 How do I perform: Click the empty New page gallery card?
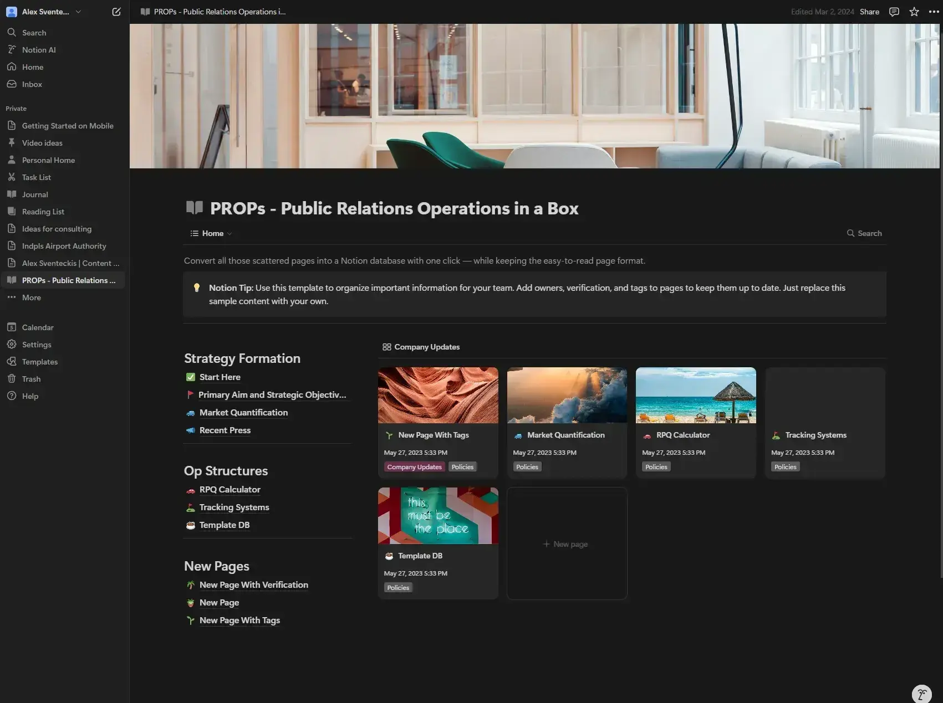pyautogui.click(x=566, y=543)
